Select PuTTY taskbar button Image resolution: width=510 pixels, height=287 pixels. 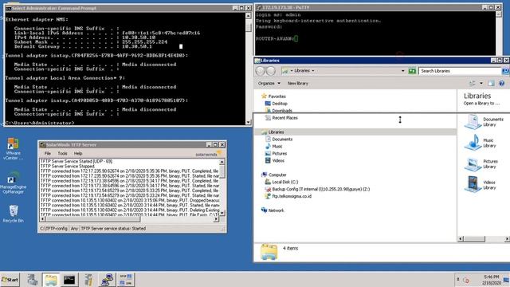tap(107, 280)
